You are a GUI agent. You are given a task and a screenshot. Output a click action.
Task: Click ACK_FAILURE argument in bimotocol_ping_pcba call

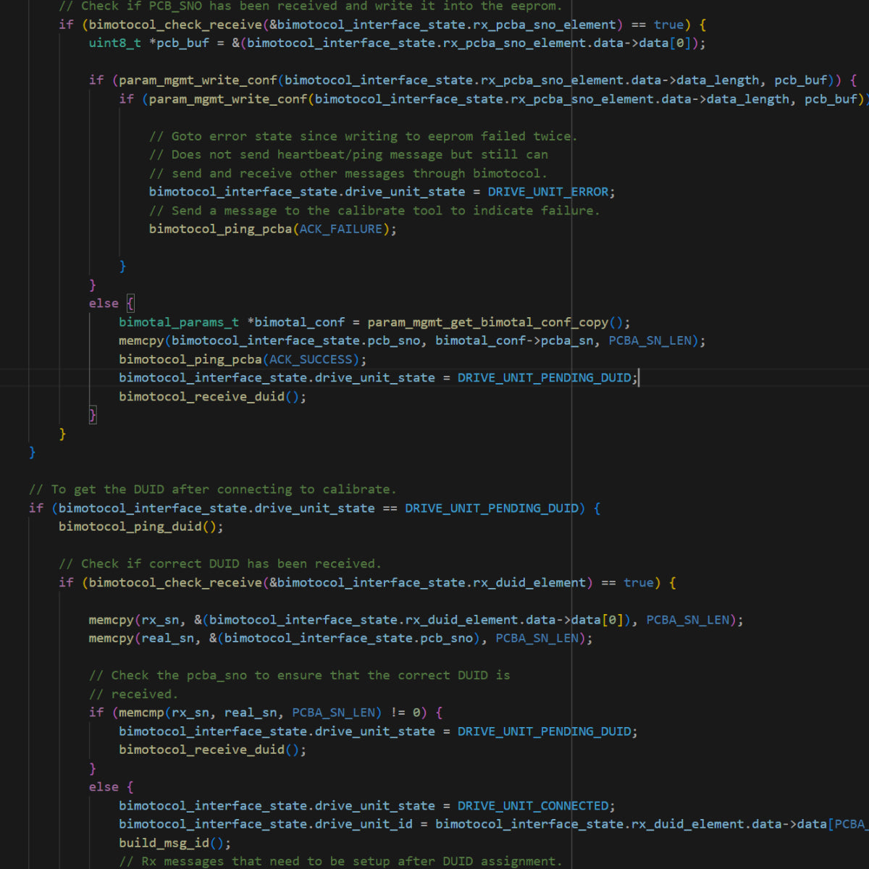pyautogui.click(x=341, y=229)
